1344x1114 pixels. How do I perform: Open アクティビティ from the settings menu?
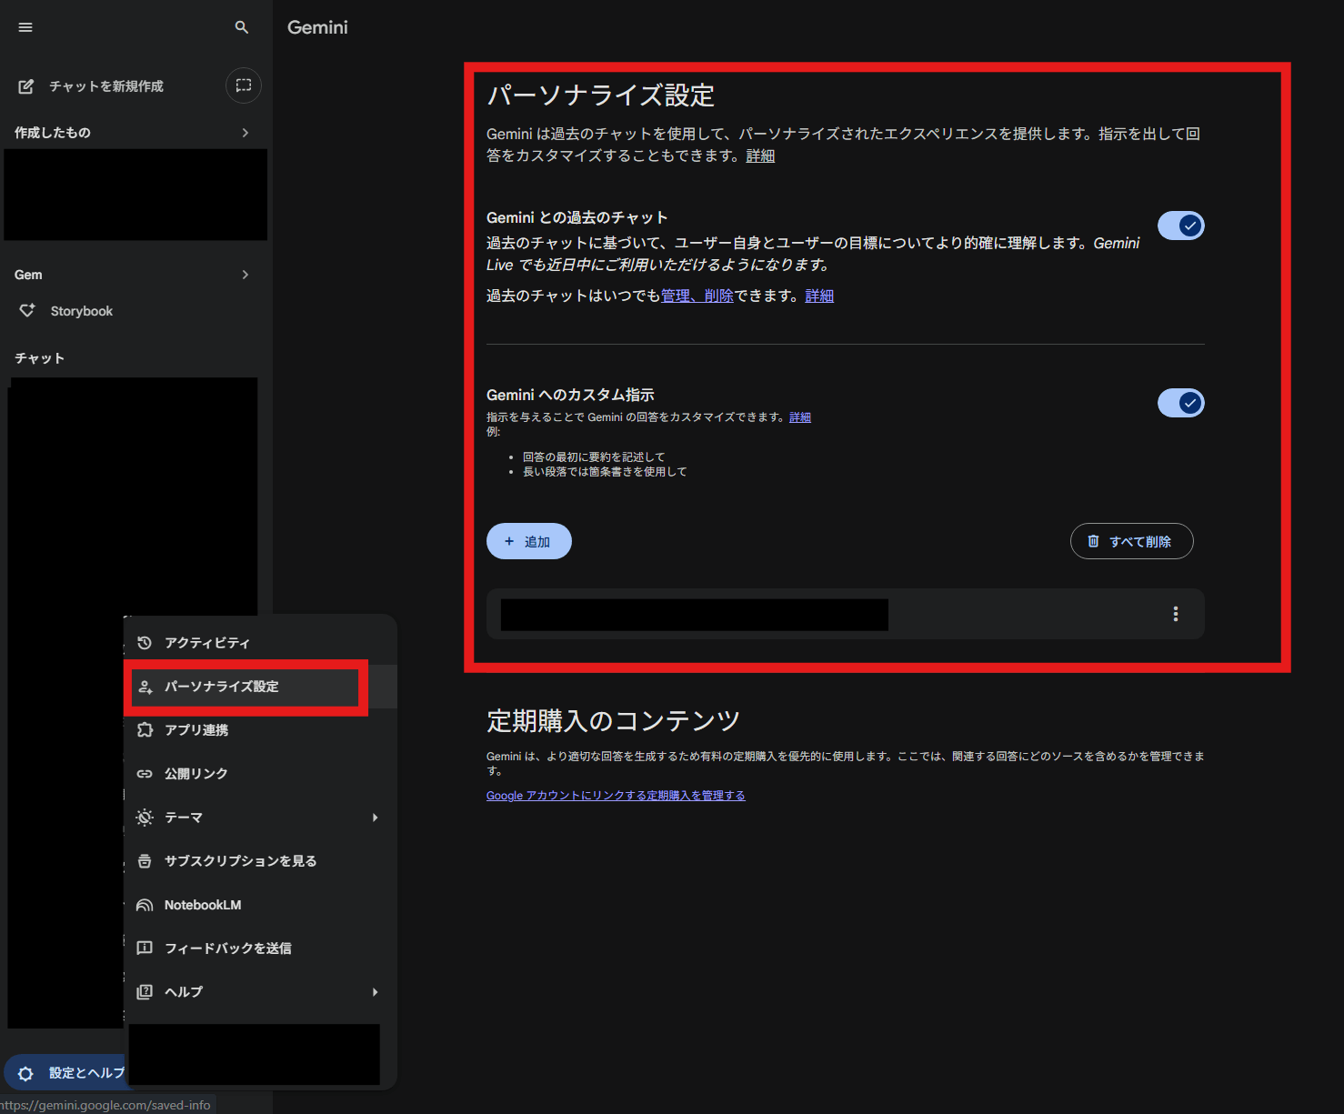click(x=206, y=643)
